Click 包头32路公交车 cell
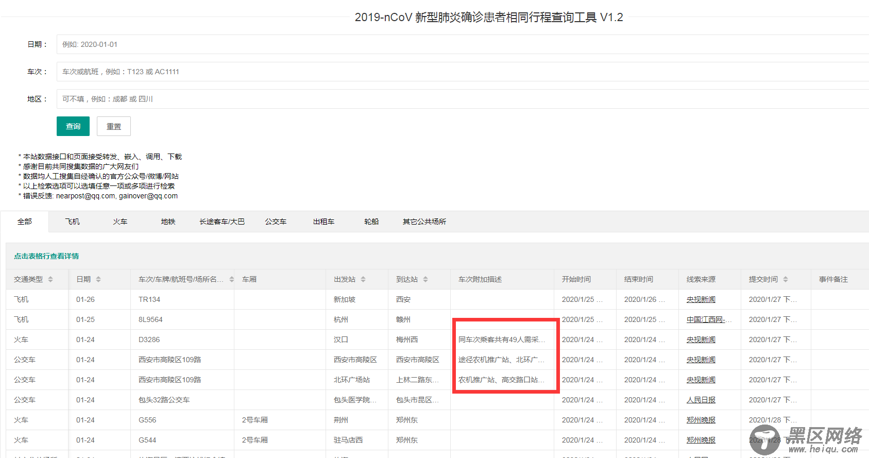Image resolution: width=869 pixels, height=458 pixels. 182,400
